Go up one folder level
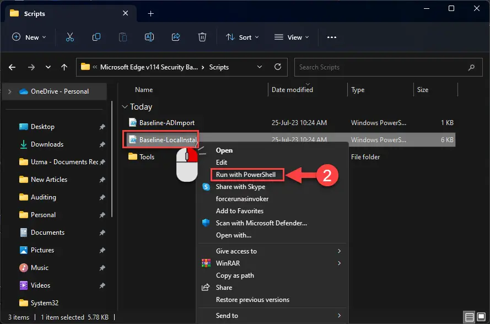The width and height of the screenshot is (490, 324). tap(64, 67)
